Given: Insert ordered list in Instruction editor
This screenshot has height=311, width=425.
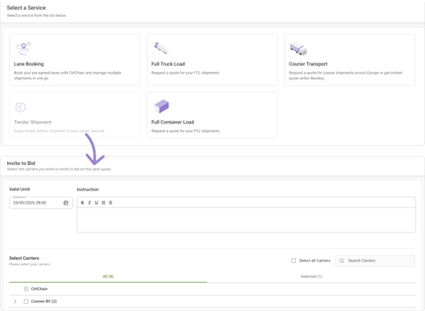Looking at the screenshot, I should click(x=103, y=203).
